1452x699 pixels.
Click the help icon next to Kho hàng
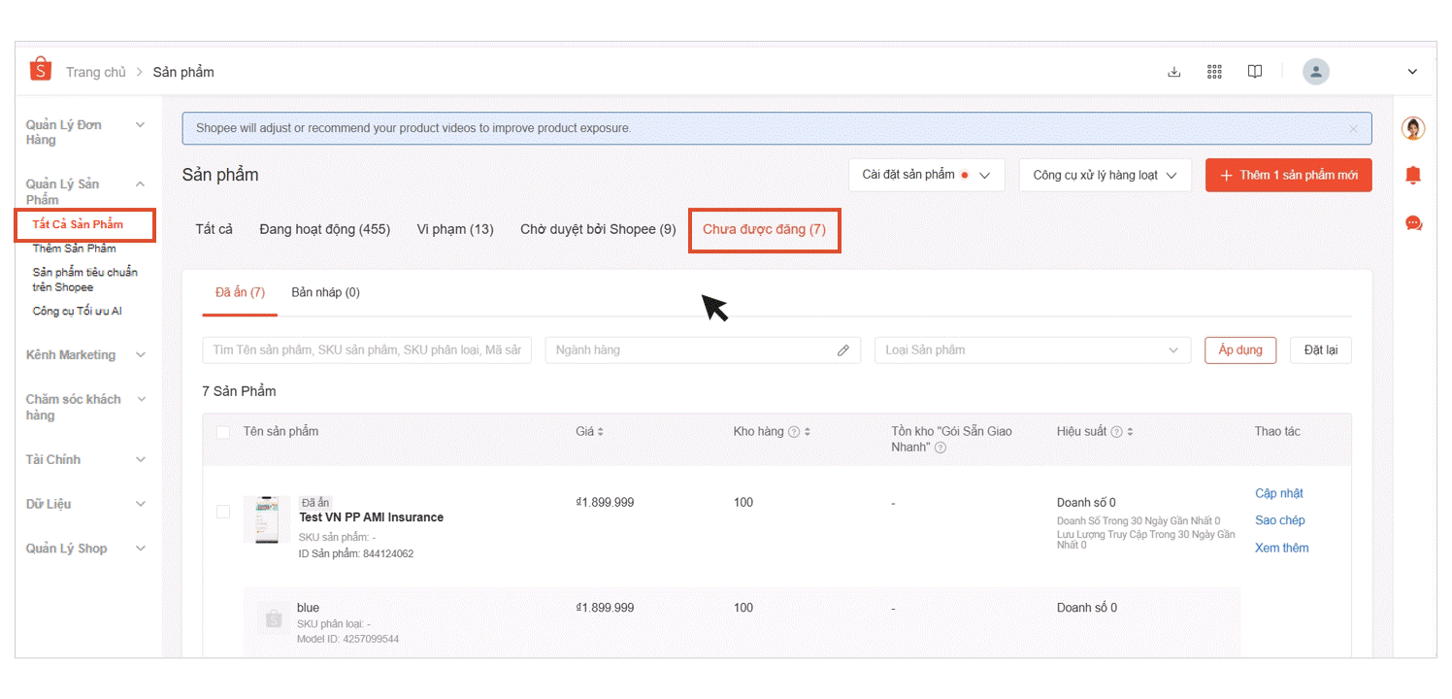tap(794, 432)
